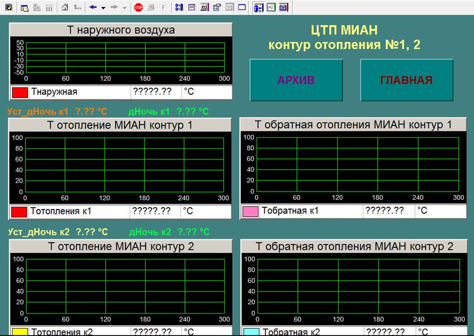Click the pink Тобратная к1 color swatch
The image size is (474, 336).
pos(250,211)
